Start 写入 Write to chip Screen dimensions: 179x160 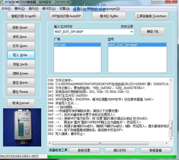click(21, 55)
